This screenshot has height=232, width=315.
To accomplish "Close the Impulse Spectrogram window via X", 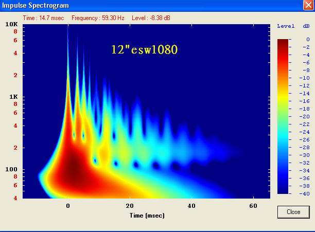I will pyautogui.click(x=308, y=5).
